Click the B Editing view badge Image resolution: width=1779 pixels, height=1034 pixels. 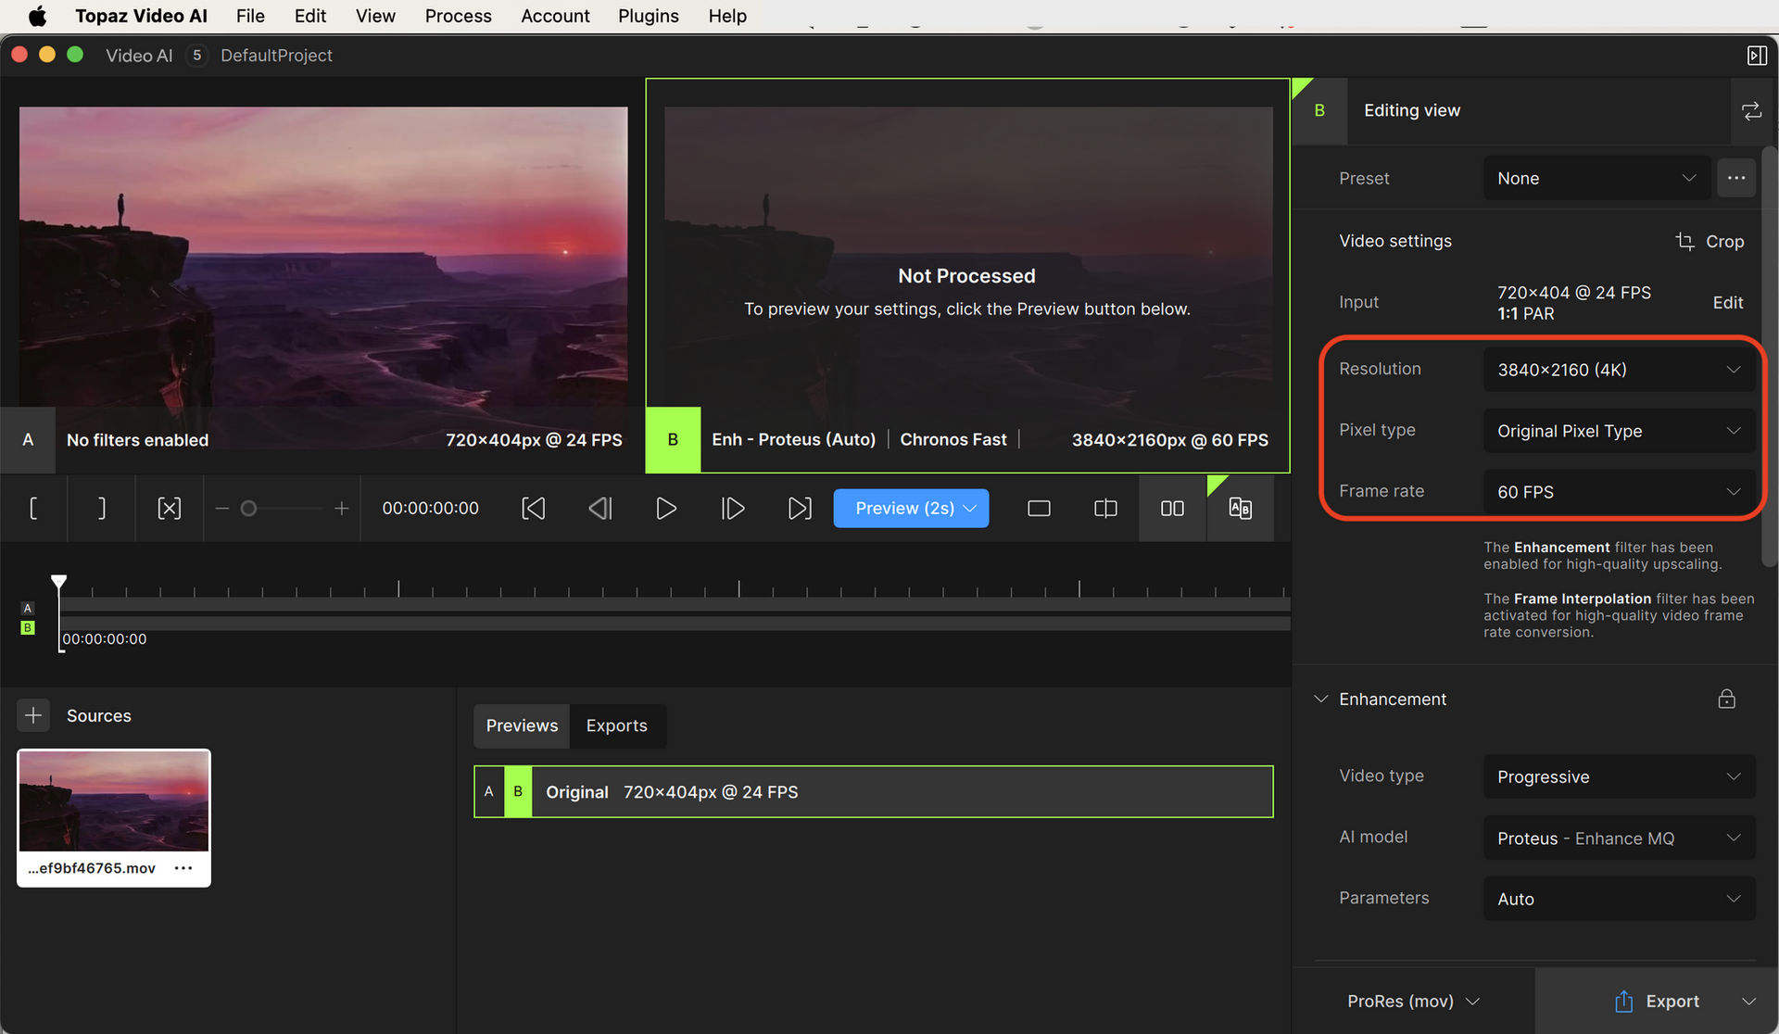pyautogui.click(x=1319, y=110)
